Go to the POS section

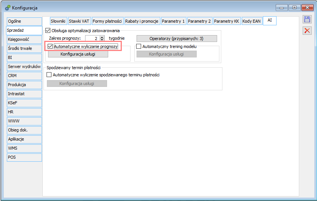(24, 158)
